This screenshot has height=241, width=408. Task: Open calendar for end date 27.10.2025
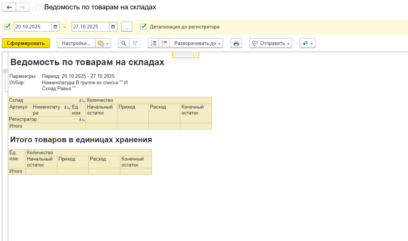pyautogui.click(x=113, y=27)
